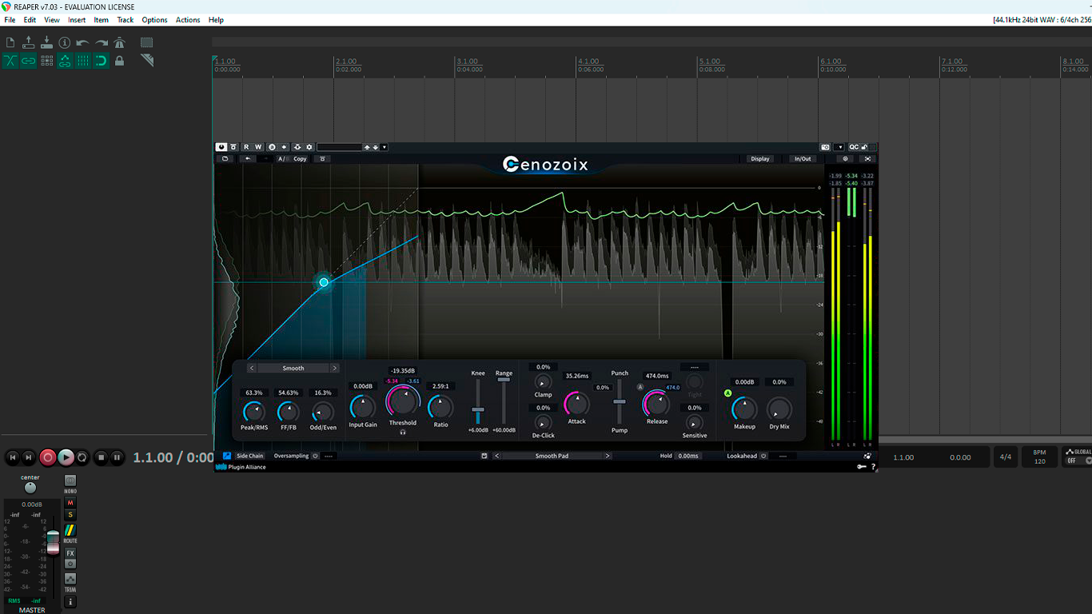This screenshot has width=1092, height=614.
Task: Click the Copy A/B button
Action: pyautogui.click(x=300, y=158)
